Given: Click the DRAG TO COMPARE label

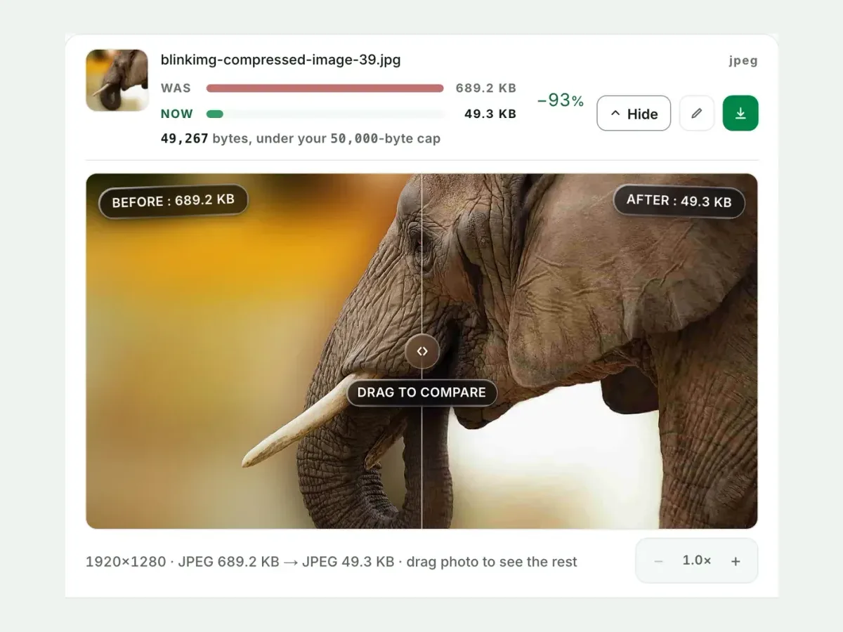Looking at the screenshot, I should tap(421, 393).
